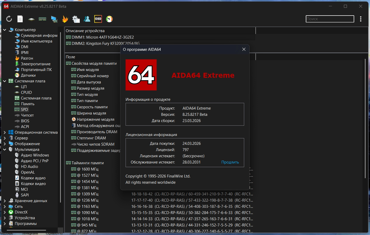Collapse the Мультимедиа tree node

4,149
